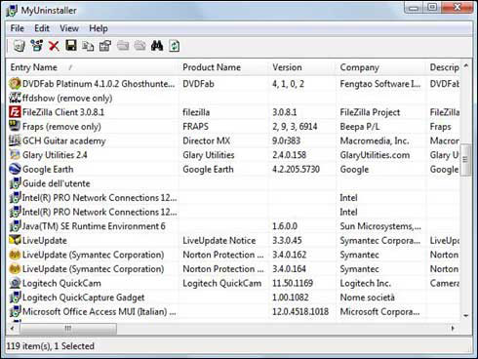Click the Copy Selected Items icon
Viewport: 478px width, 359px height.
click(88, 46)
